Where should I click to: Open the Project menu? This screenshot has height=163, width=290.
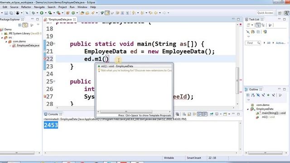[x=63, y=7]
